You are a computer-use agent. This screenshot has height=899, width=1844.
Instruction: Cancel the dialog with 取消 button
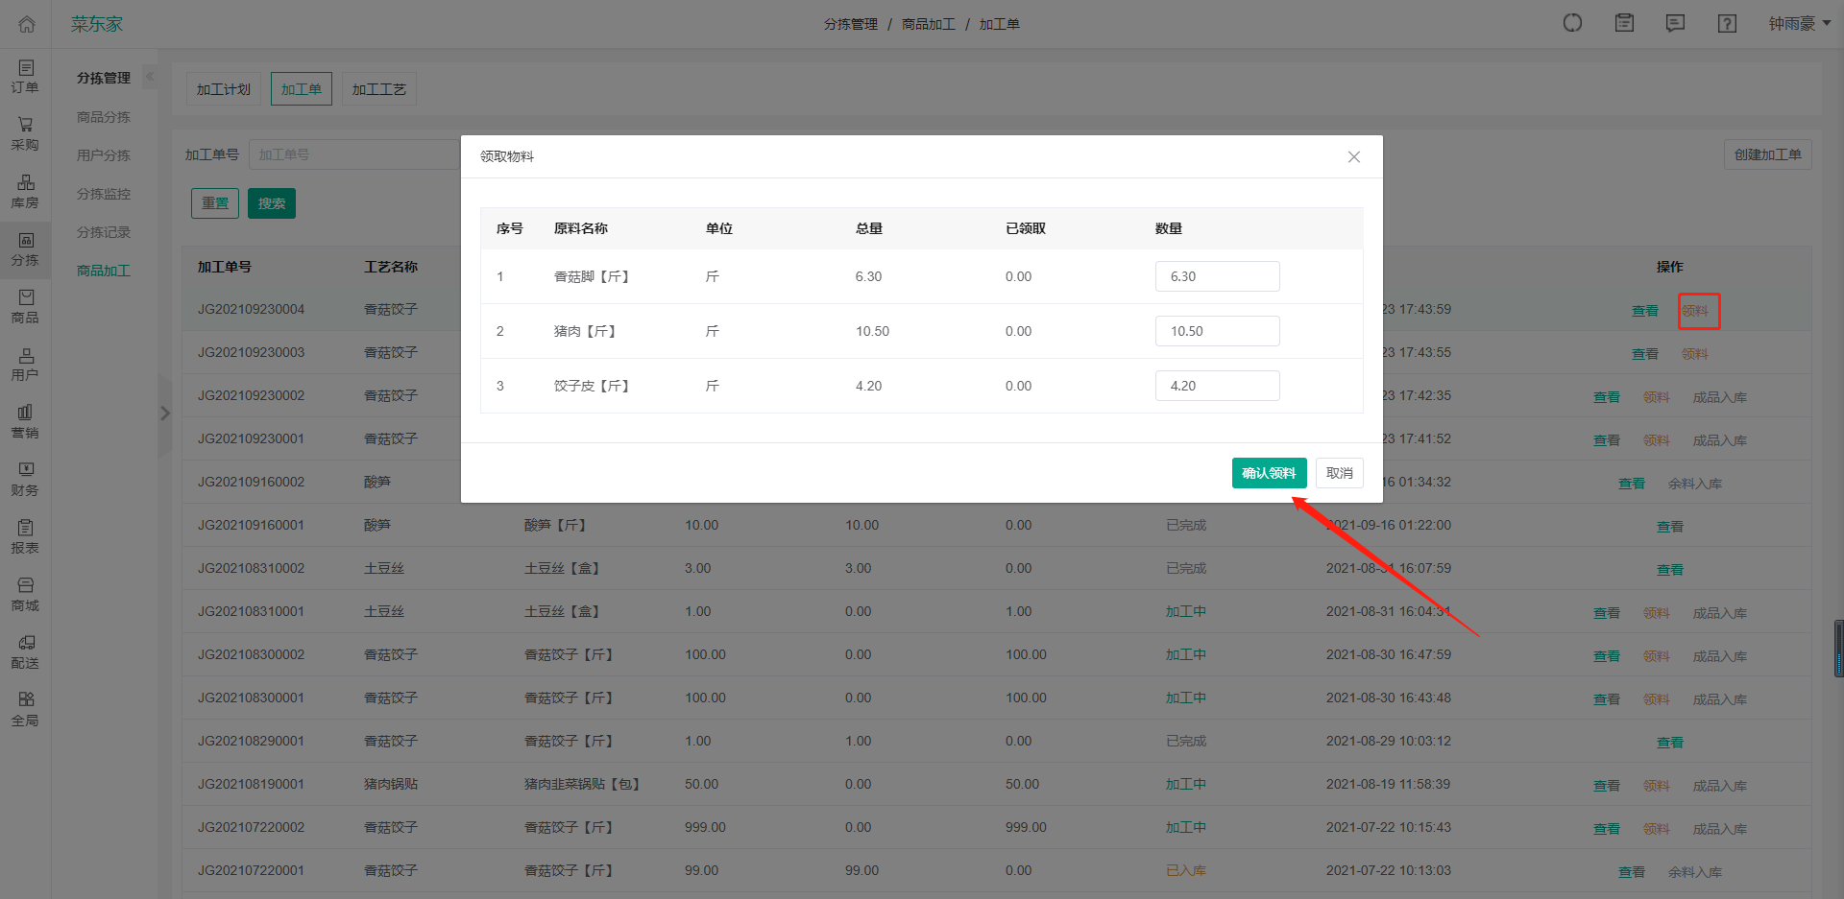(x=1339, y=473)
